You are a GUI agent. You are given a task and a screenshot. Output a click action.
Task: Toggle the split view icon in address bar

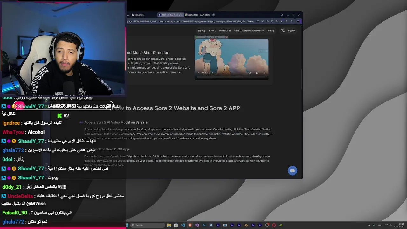258,21
